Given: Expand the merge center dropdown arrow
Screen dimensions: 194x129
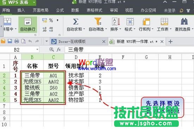Looking at the screenshot, I should click(16, 29).
